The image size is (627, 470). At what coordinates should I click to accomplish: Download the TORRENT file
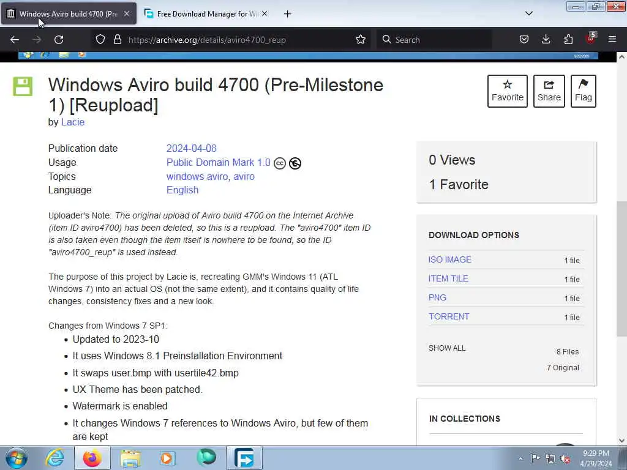(449, 316)
